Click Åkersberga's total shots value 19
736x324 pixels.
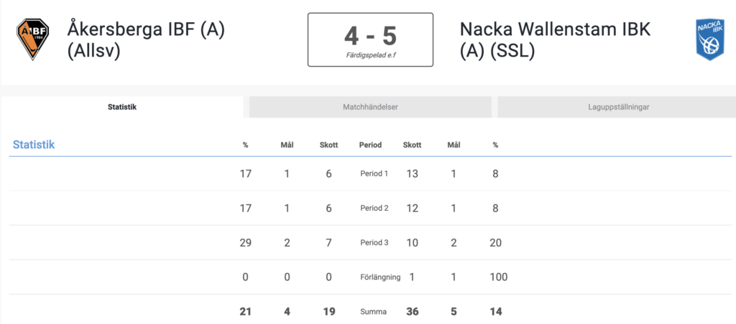(x=328, y=311)
